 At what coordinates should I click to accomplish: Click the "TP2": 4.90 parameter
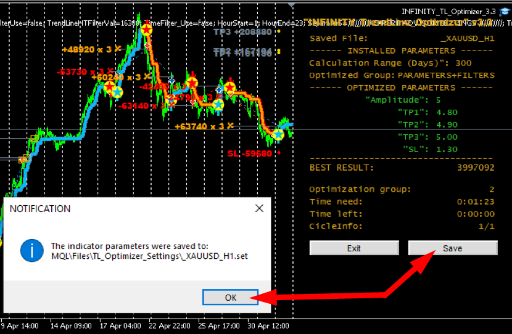[427, 124]
